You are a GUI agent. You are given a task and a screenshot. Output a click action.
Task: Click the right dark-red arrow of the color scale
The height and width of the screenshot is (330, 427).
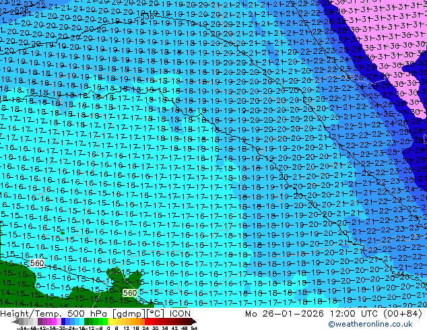pyautogui.click(x=194, y=321)
